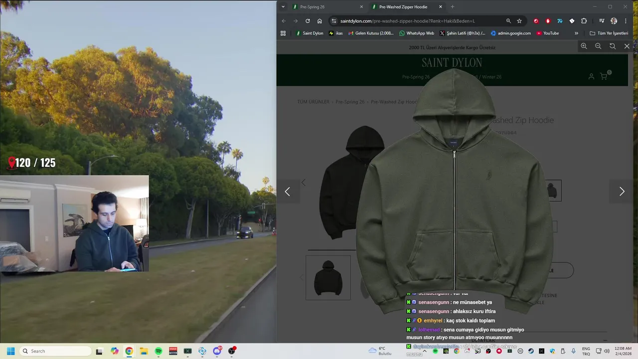The height and width of the screenshot is (359, 638).
Task: Open the Chrome profile avatar
Action: point(614,21)
